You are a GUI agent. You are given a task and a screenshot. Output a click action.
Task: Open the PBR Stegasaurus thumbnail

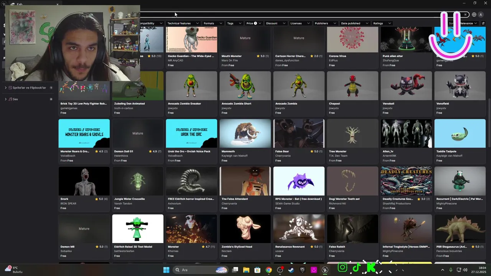click(460, 228)
